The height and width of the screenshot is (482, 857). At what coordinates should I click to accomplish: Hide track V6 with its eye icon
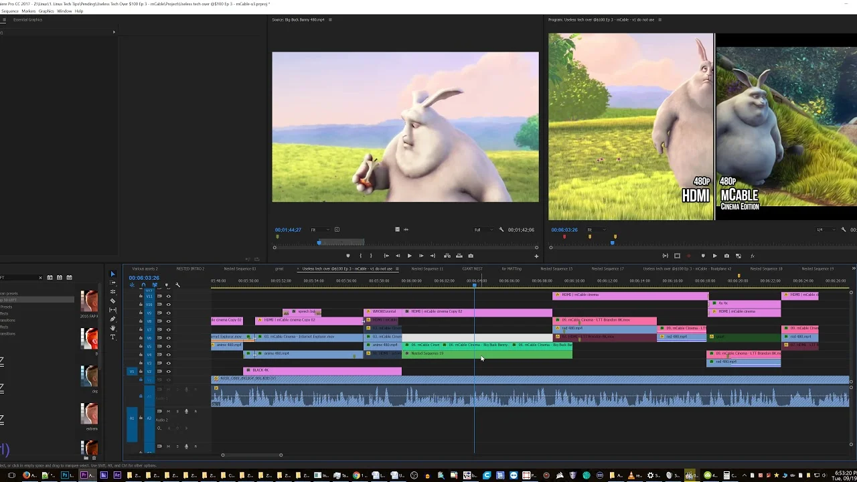tap(168, 338)
